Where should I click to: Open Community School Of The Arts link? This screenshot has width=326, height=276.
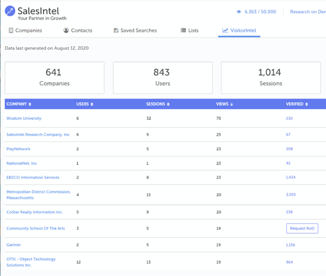tap(36, 228)
